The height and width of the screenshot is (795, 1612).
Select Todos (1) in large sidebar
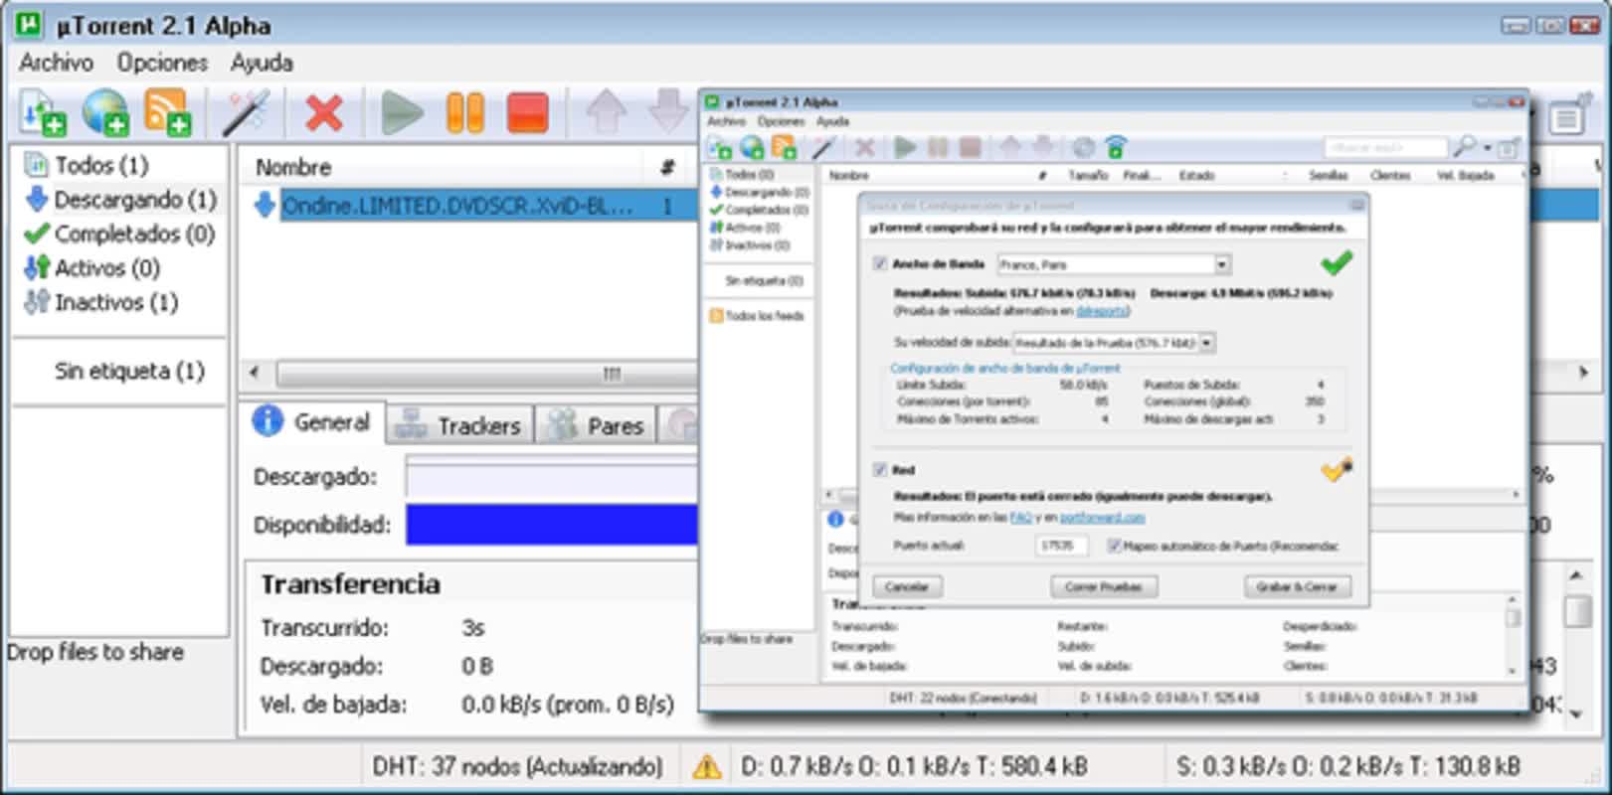click(100, 165)
